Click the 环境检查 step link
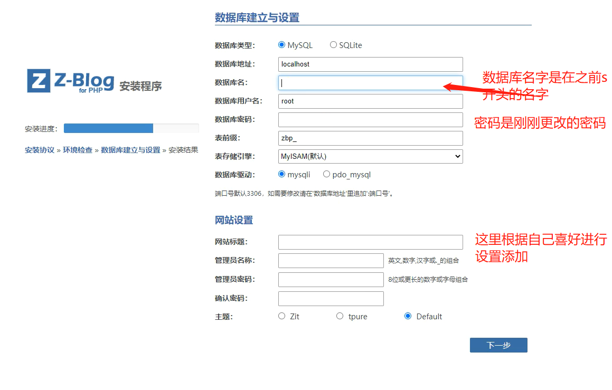The width and height of the screenshot is (612, 390). coord(77,150)
